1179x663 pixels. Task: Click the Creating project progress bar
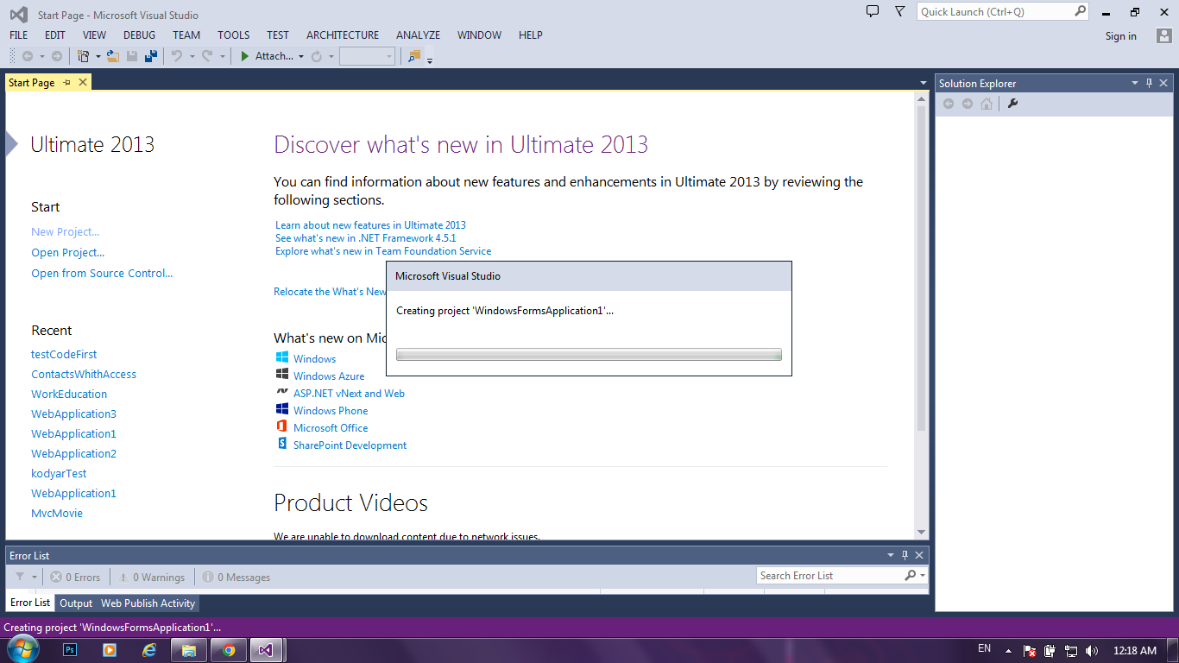tap(589, 355)
